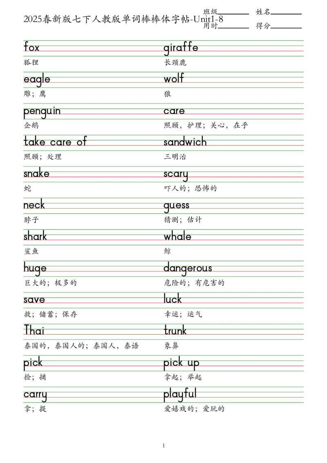Select the phrase "pick up"
Screen dimensions: 327x463
pyautogui.click(x=181, y=363)
